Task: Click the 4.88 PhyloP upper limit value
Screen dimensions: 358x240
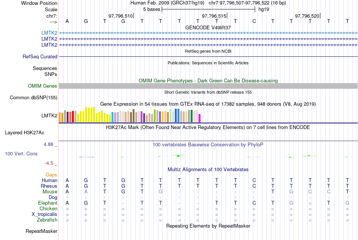Action: point(48,144)
